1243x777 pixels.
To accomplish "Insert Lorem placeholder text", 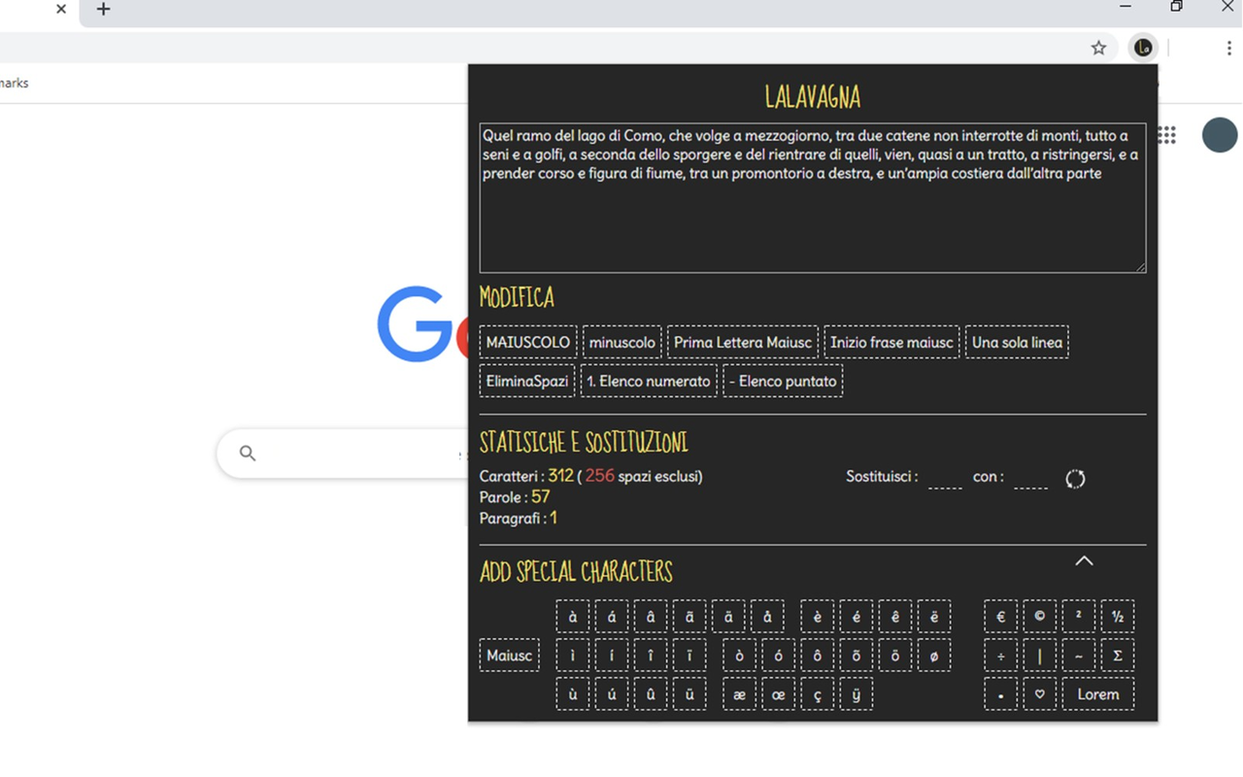I will (1097, 693).
